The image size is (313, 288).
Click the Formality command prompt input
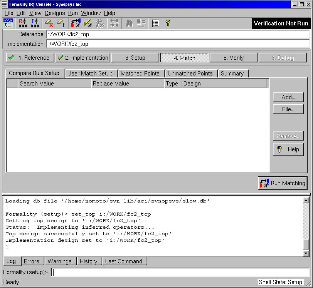[x=180, y=272]
